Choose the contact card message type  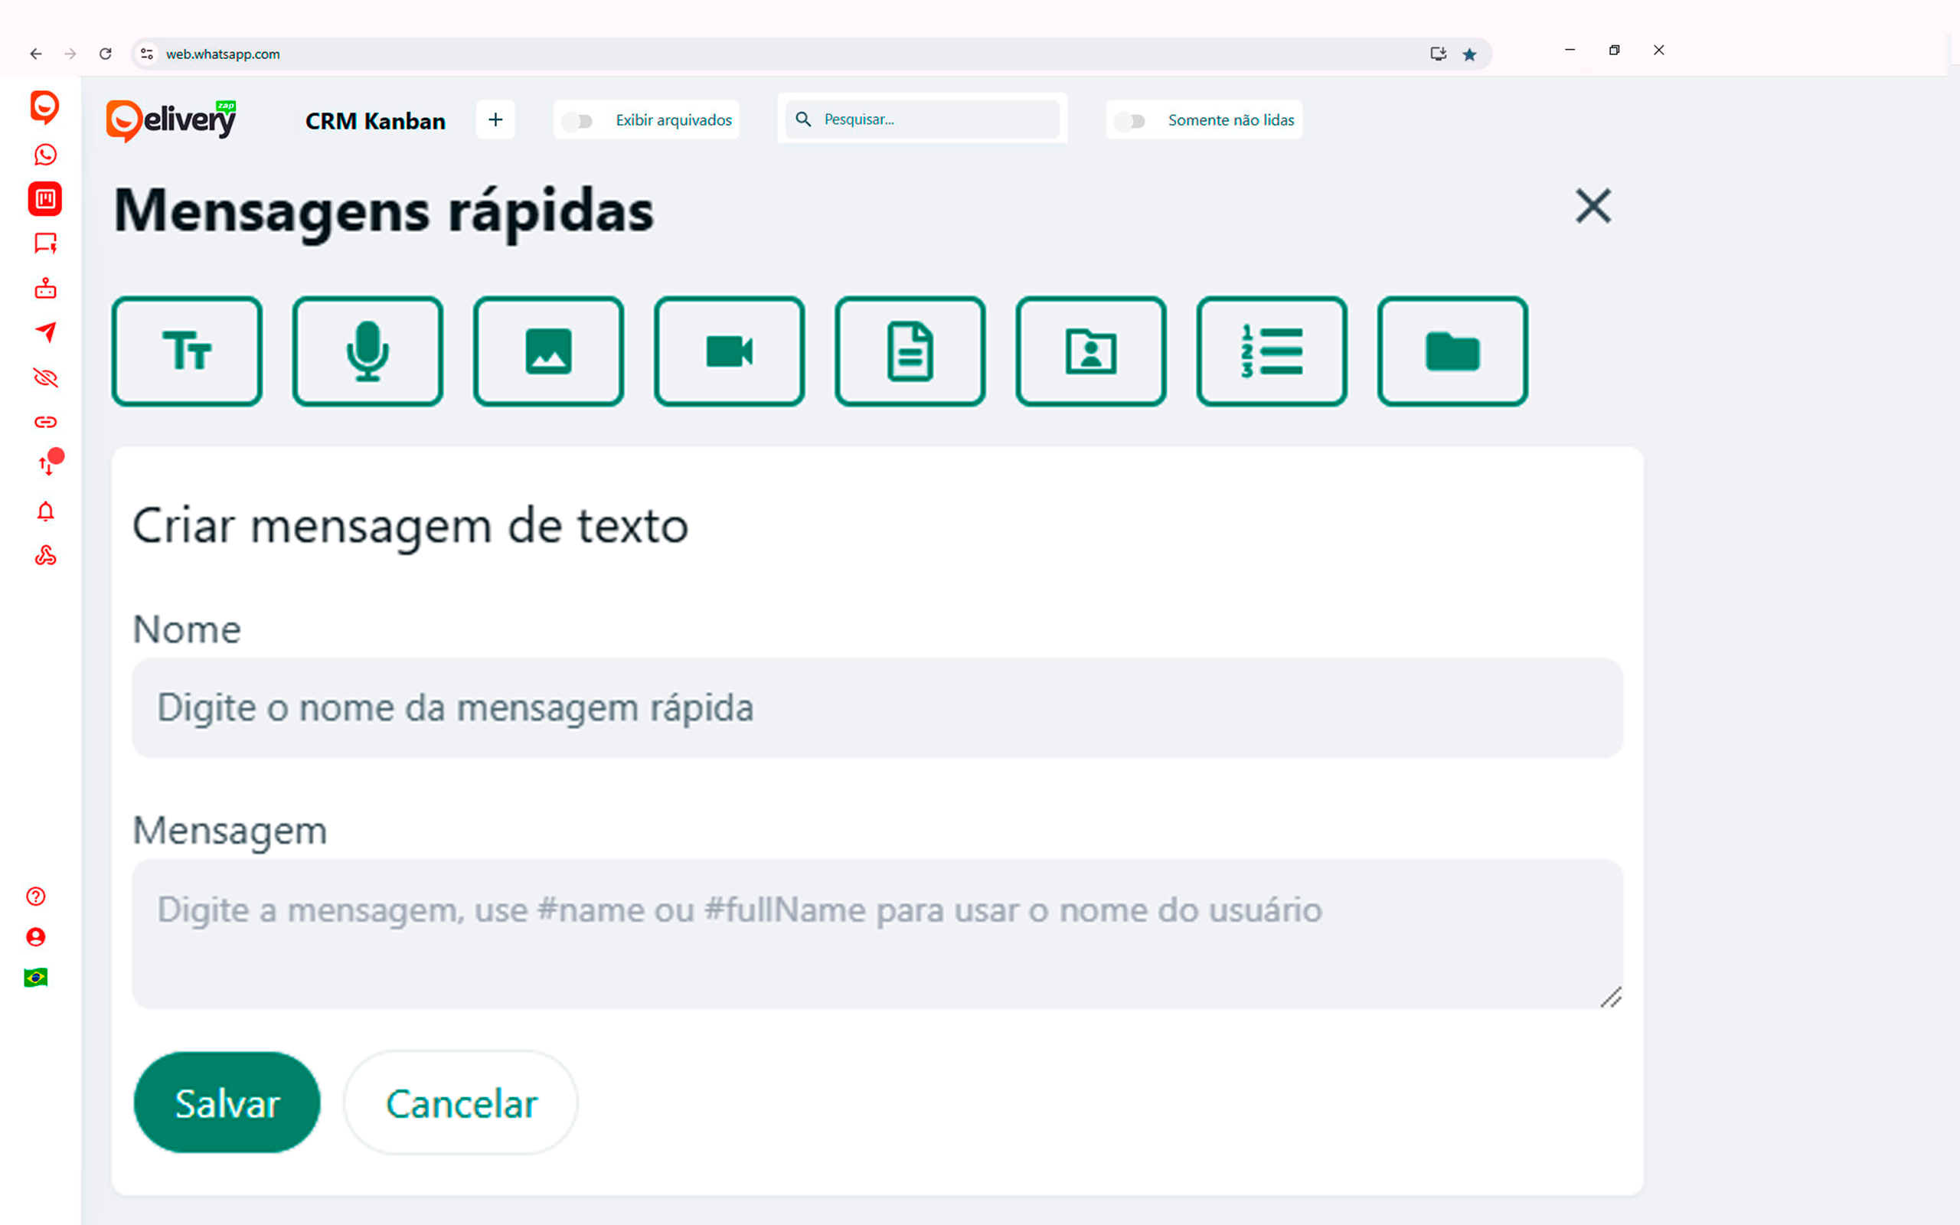[1091, 351]
